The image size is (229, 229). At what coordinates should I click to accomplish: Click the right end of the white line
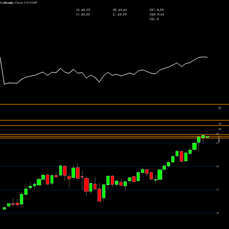pyautogui.click(x=207, y=57)
